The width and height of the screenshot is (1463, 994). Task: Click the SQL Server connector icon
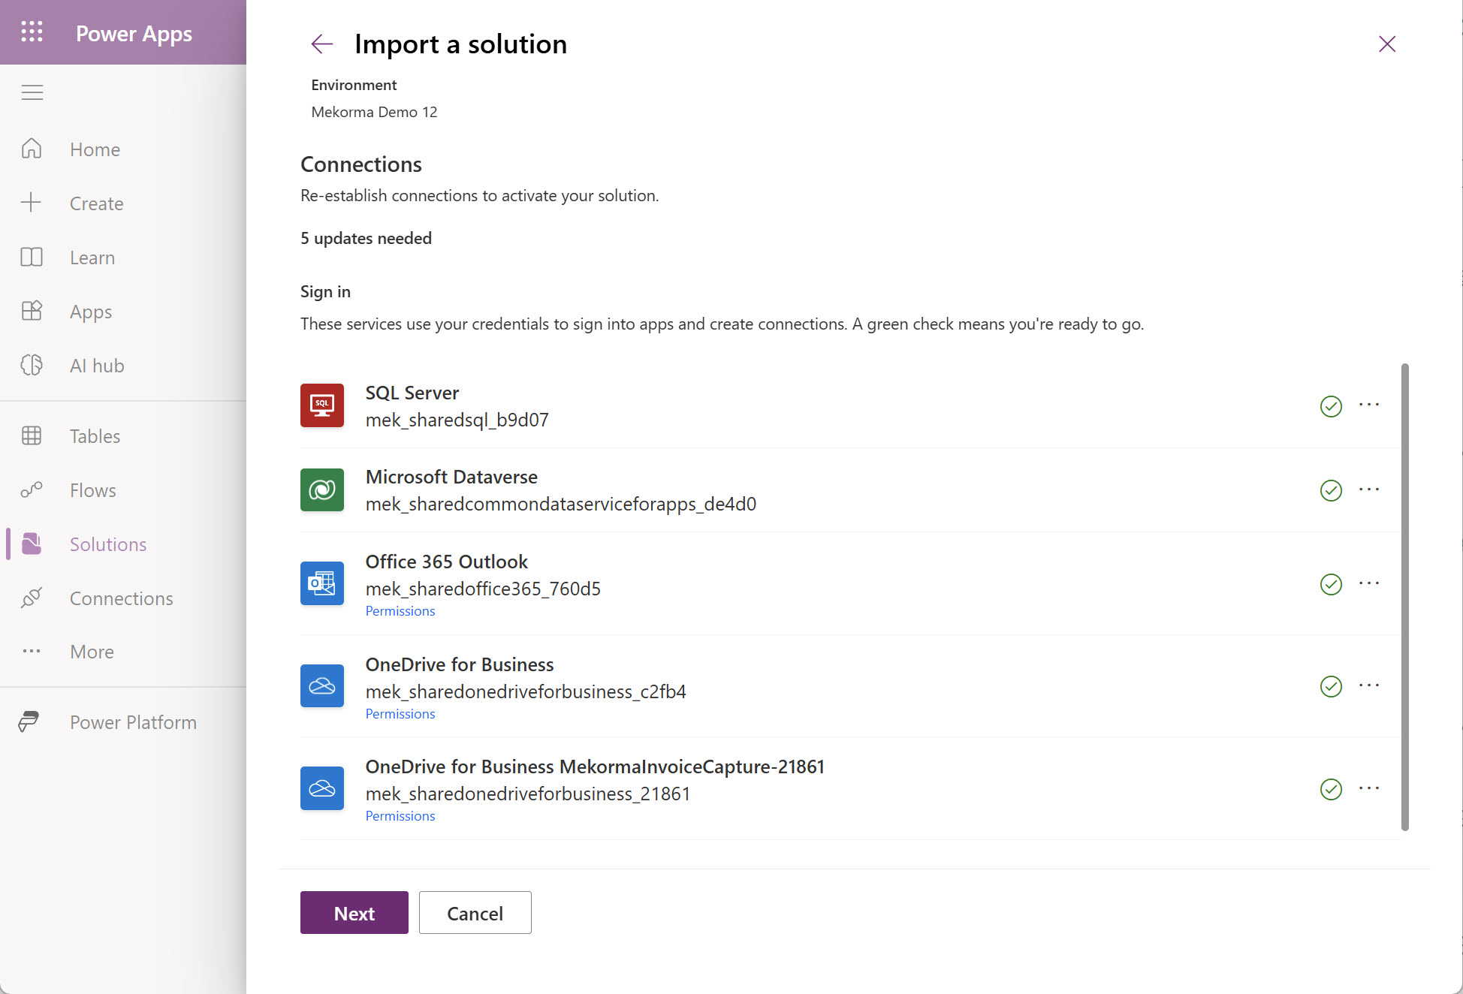click(322, 405)
